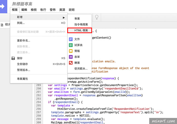Image resolution: width=177 pixels, height=124 pixels.
Task: Click getContent() in the code editor
Action: (x=102, y=38)
